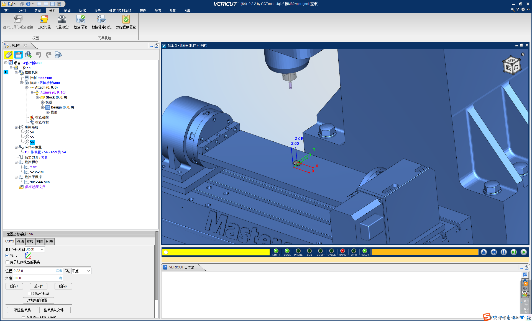Open the 项目 menu
Screen dimensions: 532x321
pyautogui.click(x=22, y=11)
